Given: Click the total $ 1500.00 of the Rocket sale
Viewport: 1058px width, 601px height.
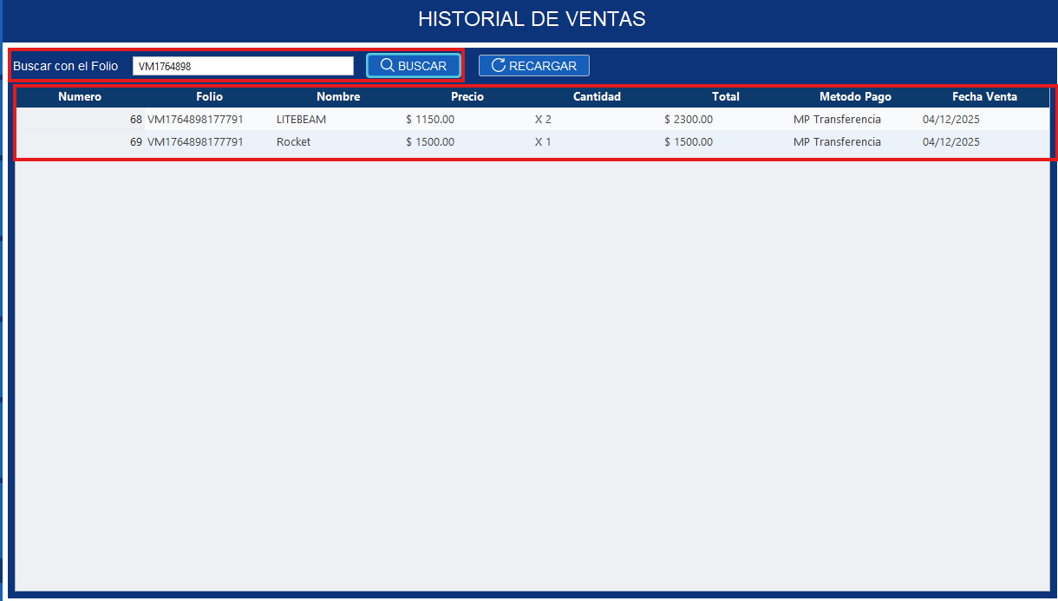Looking at the screenshot, I should point(689,141).
